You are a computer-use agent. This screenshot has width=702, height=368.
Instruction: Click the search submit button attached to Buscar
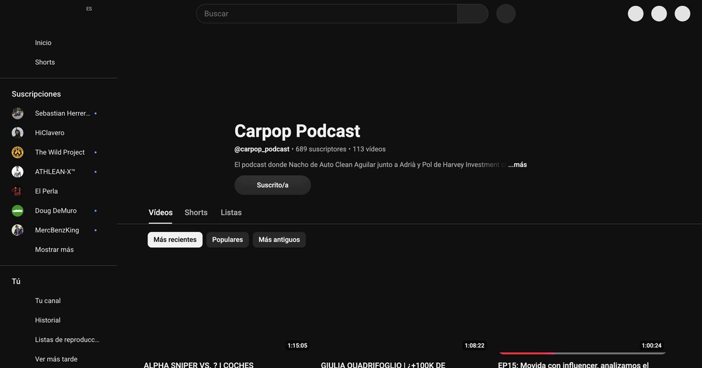(x=473, y=13)
